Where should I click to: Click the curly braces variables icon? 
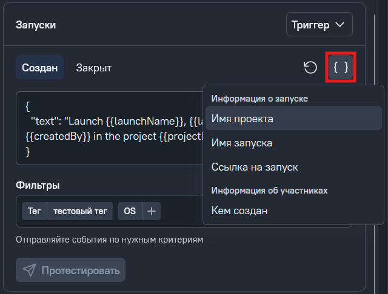341,67
